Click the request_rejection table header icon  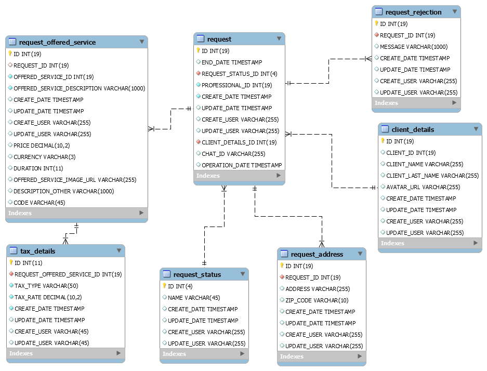coord(379,12)
